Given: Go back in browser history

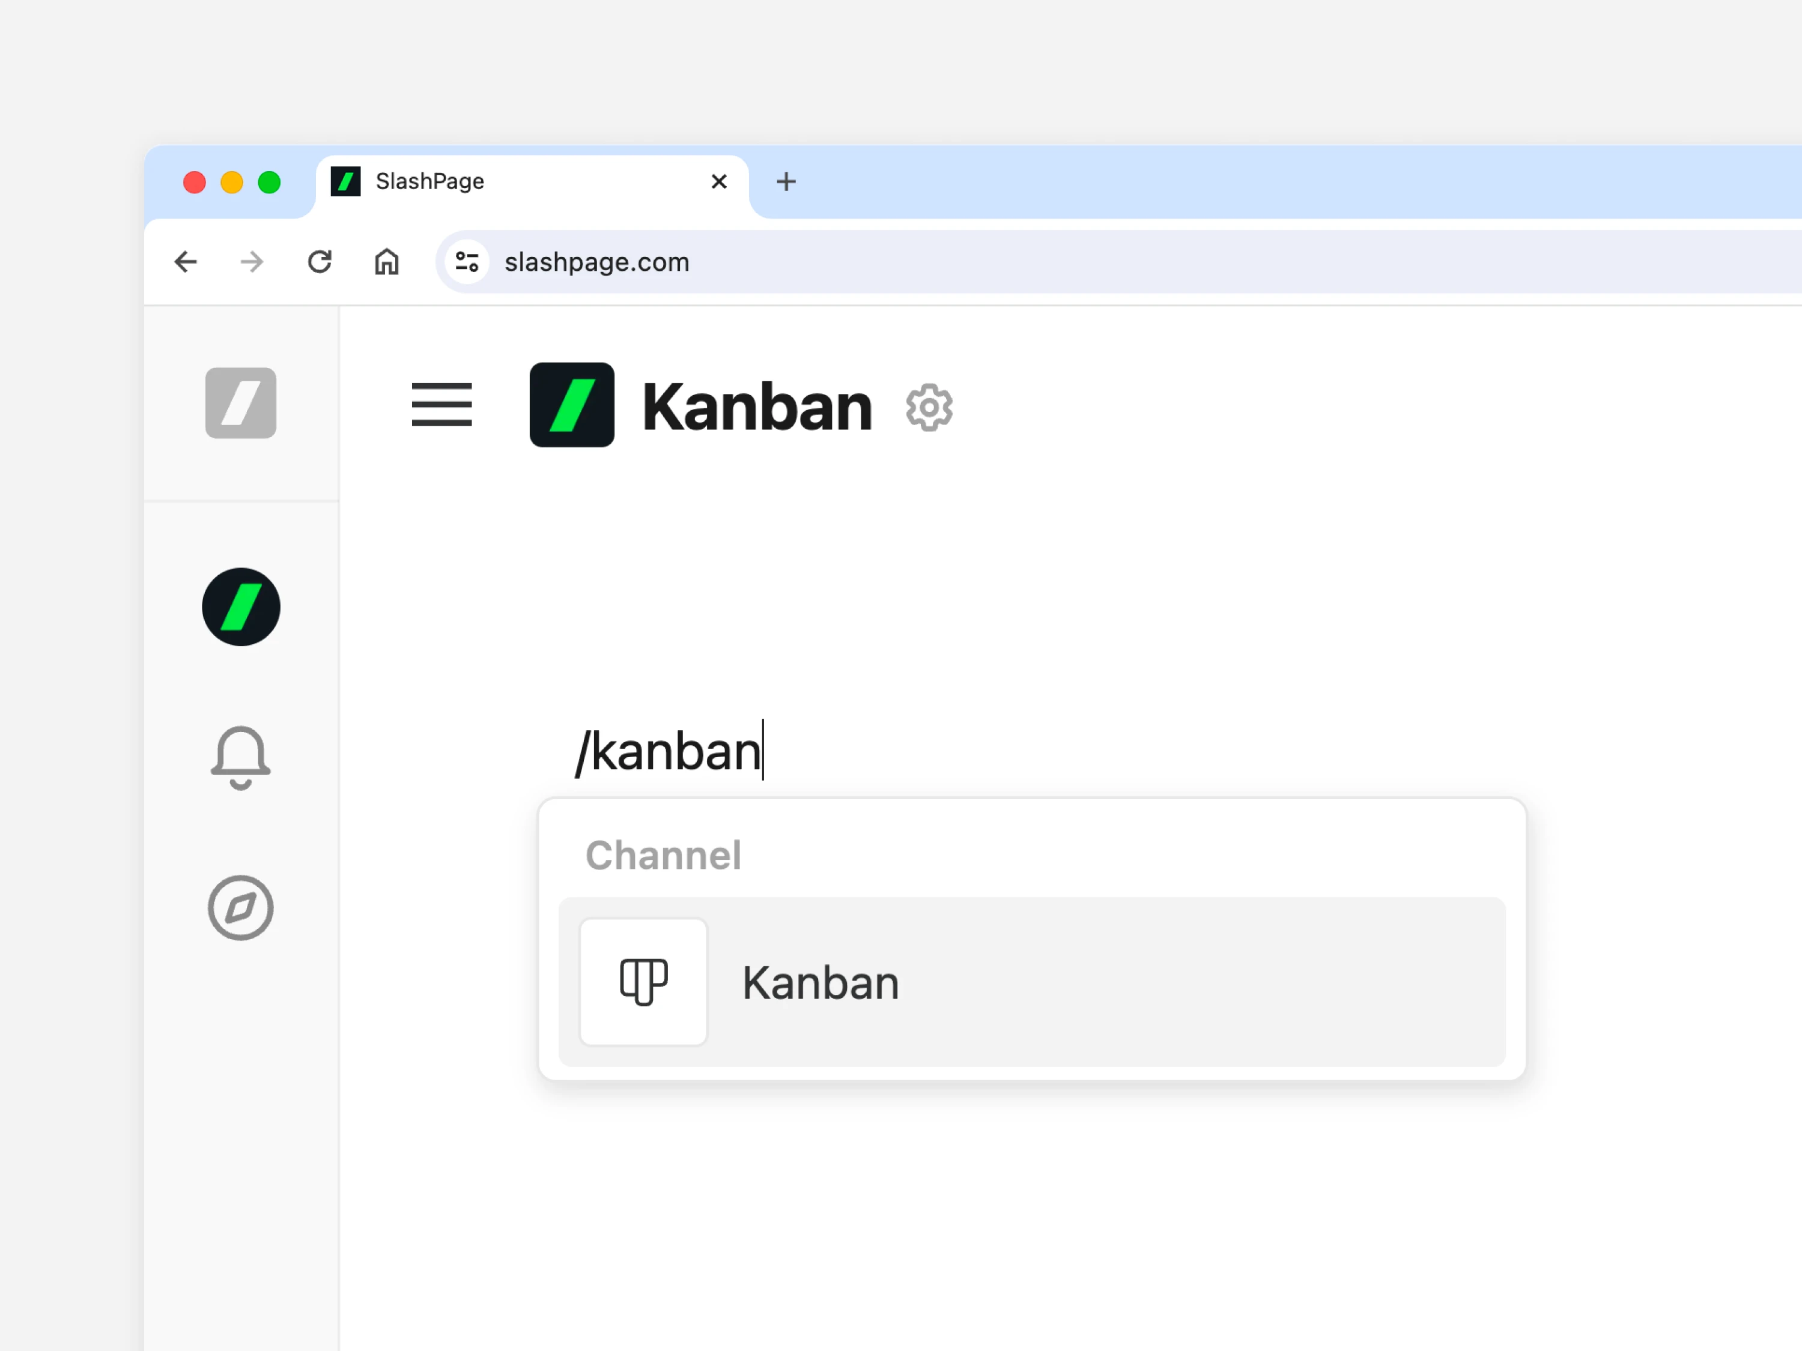Looking at the screenshot, I should 186,261.
